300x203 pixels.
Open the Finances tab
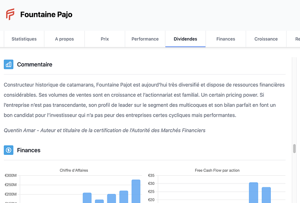pyautogui.click(x=226, y=39)
